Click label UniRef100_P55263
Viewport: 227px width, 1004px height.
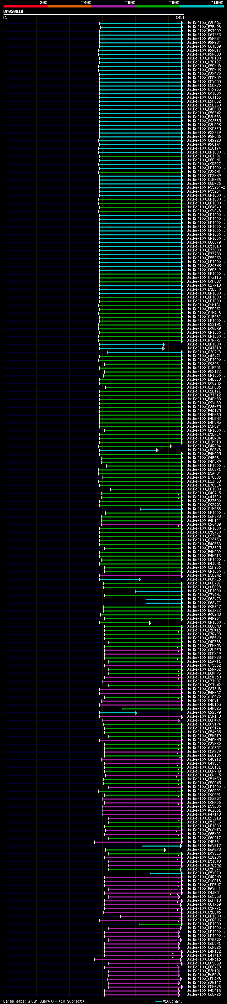click(x=203, y=258)
